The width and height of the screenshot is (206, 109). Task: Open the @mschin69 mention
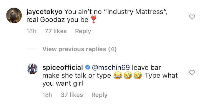(111, 68)
